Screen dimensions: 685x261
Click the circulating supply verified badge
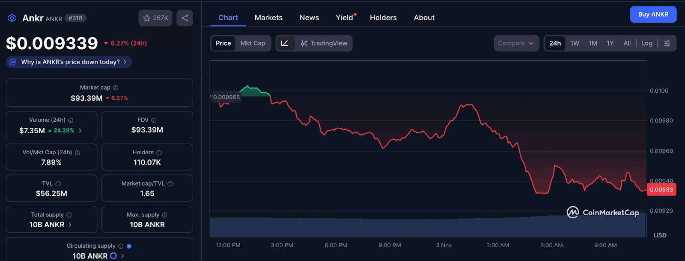click(129, 246)
